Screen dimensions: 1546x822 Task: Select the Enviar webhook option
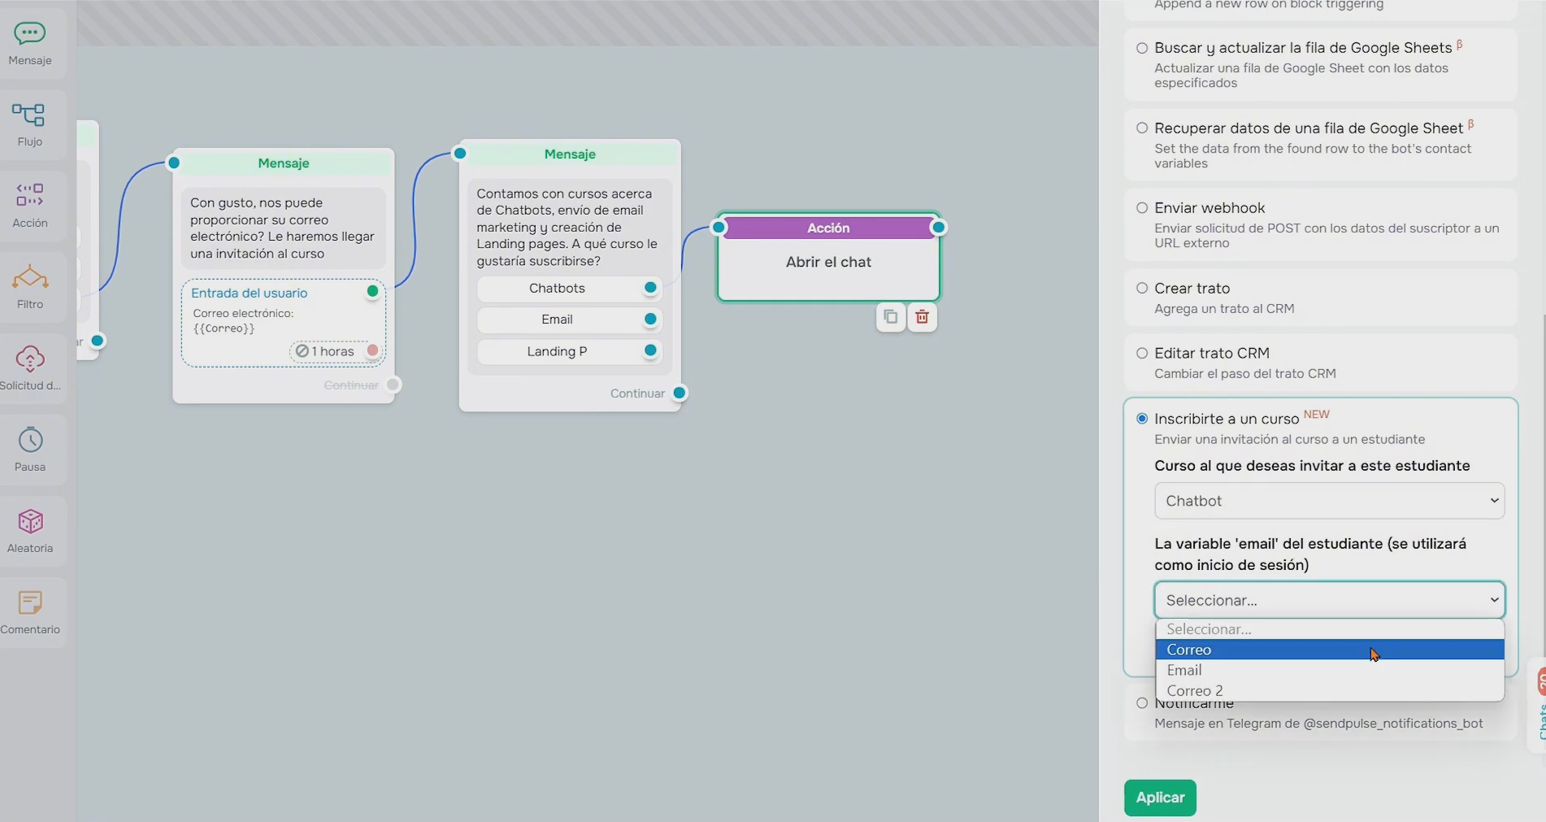[x=1142, y=208]
